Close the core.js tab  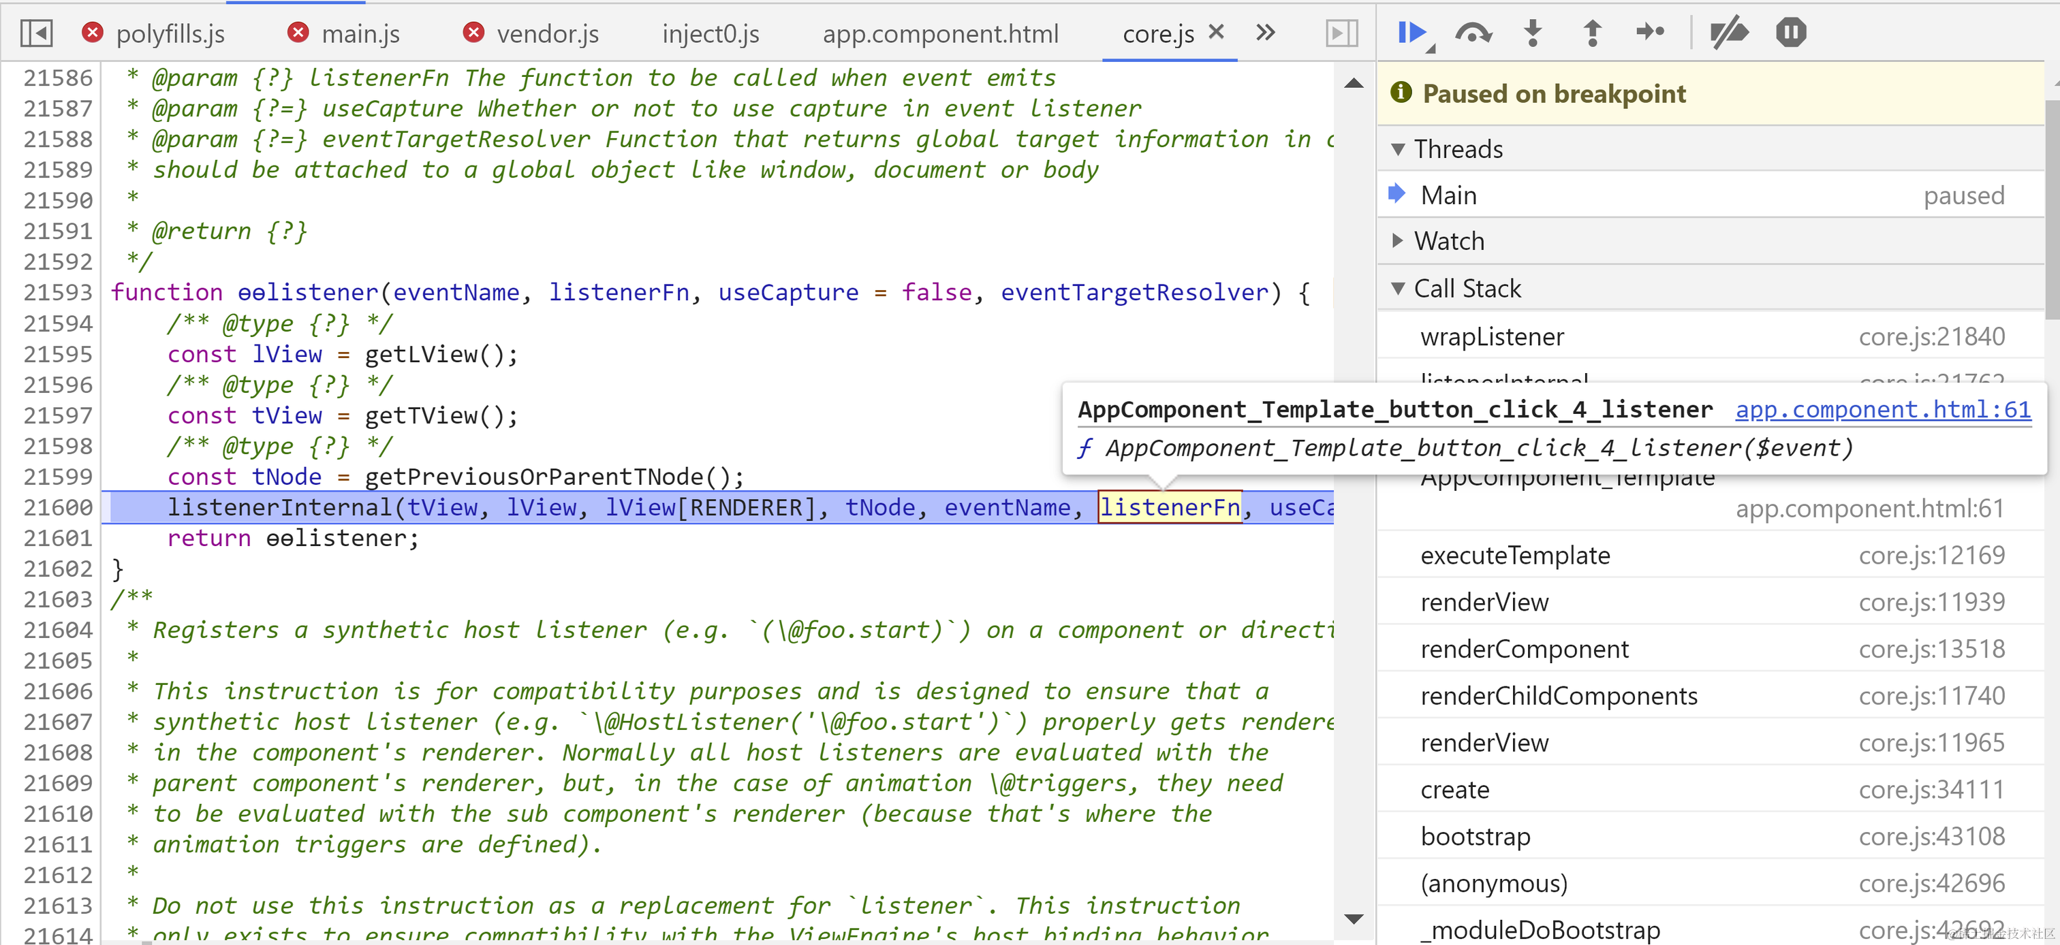tap(1217, 32)
